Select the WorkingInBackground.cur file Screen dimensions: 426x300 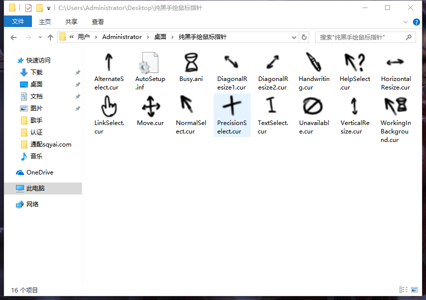pos(396,119)
